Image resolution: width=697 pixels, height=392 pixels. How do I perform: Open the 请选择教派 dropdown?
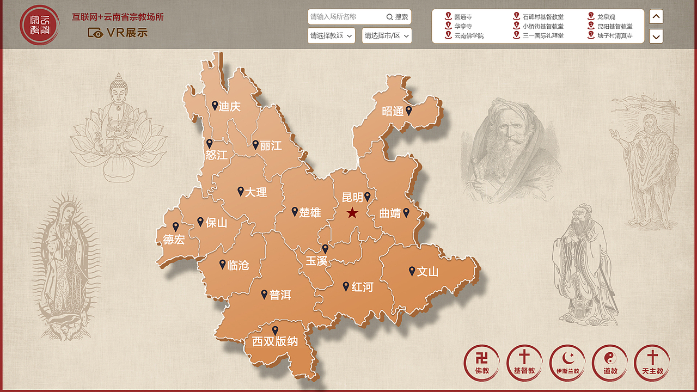pos(331,35)
